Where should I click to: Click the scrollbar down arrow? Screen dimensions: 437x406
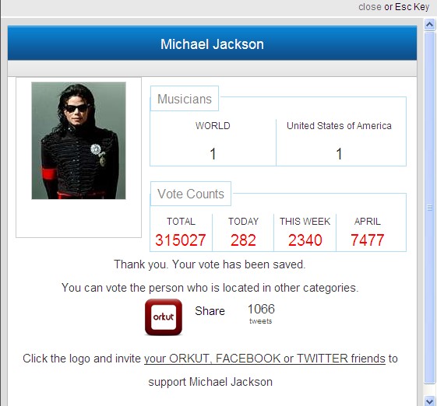coord(429,401)
